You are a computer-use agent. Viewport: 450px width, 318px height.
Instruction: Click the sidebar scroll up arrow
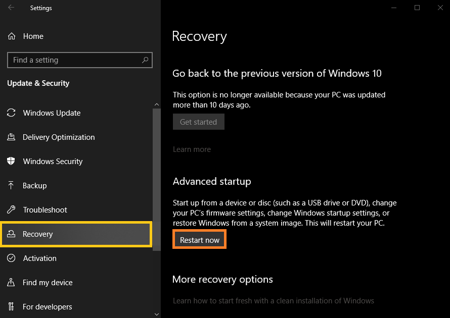point(156,104)
